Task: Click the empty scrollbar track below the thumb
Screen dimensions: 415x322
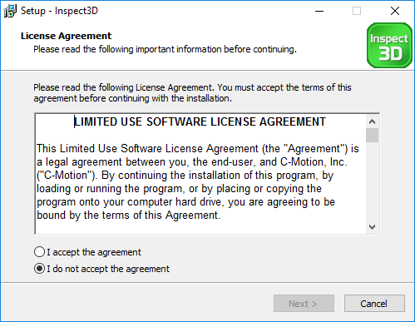Action: [372, 181]
